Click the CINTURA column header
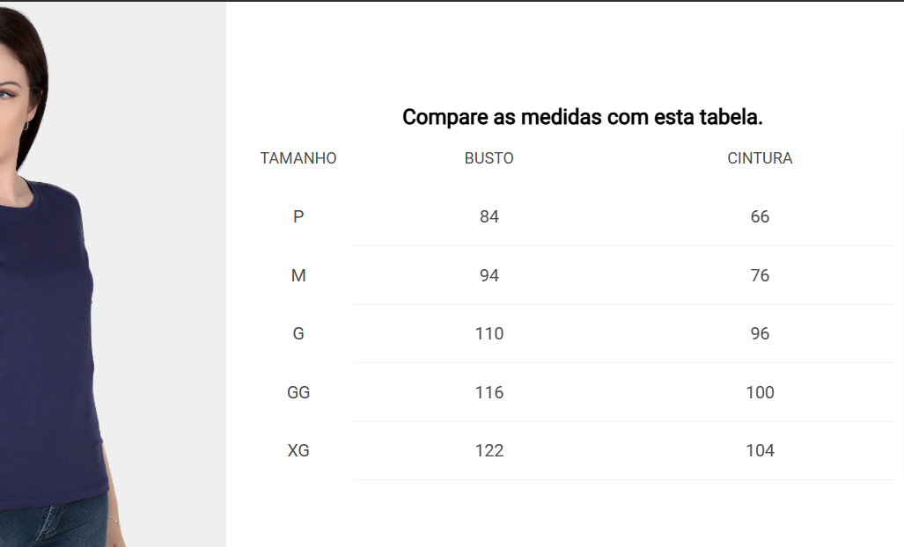The image size is (904, 547). pos(760,158)
